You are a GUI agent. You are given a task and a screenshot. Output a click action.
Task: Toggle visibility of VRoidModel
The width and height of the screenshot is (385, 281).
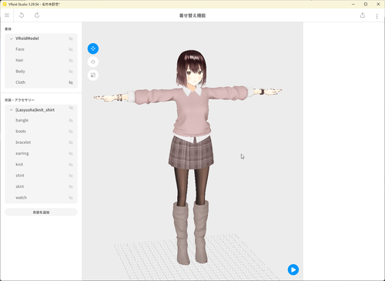point(71,38)
